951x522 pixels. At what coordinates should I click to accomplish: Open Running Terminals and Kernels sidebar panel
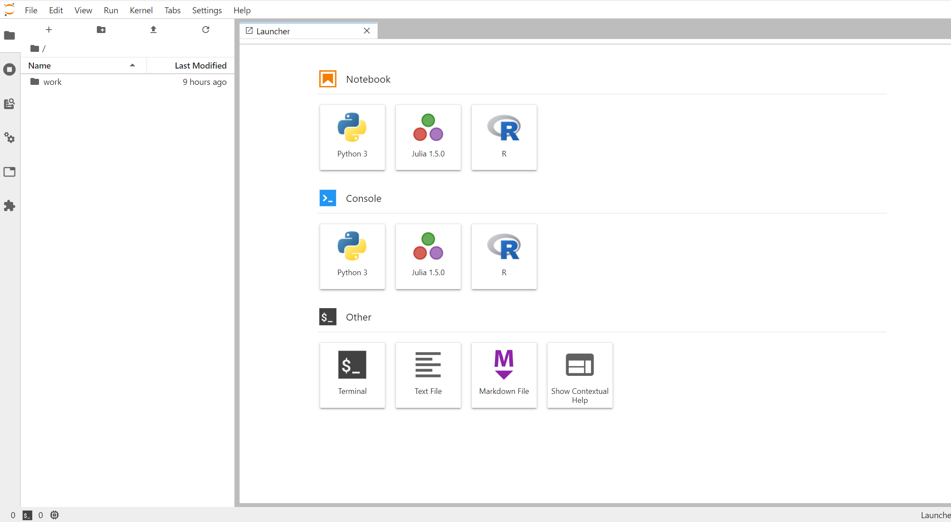coord(9,69)
